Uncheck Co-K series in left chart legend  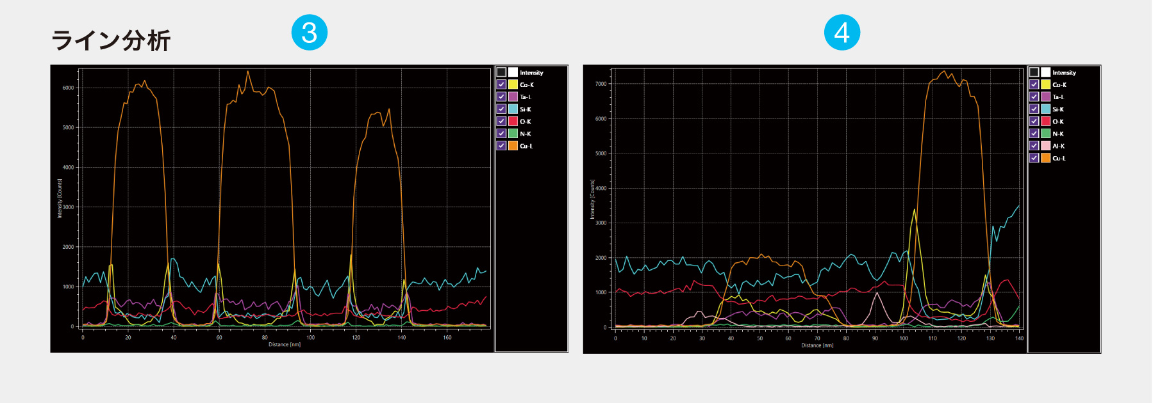pos(501,84)
